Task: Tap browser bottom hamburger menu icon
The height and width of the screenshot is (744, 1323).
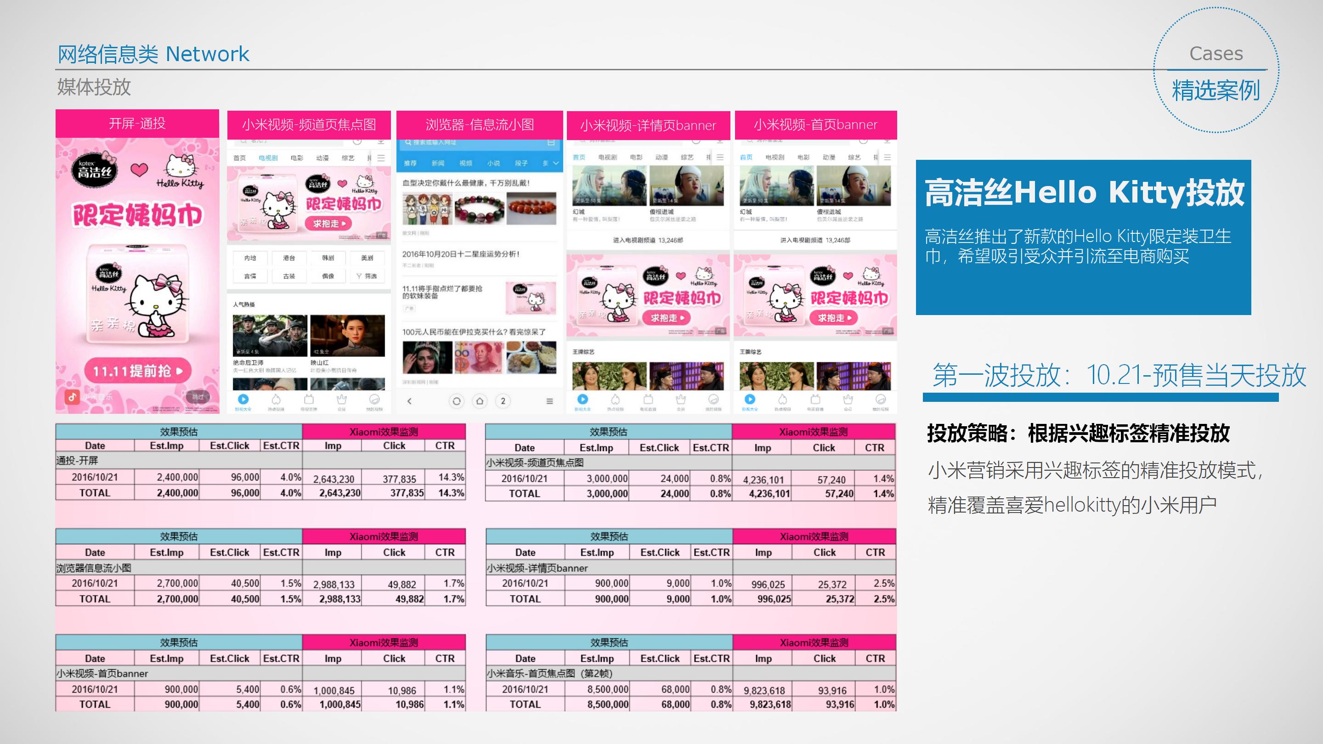Action: click(x=549, y=401)
